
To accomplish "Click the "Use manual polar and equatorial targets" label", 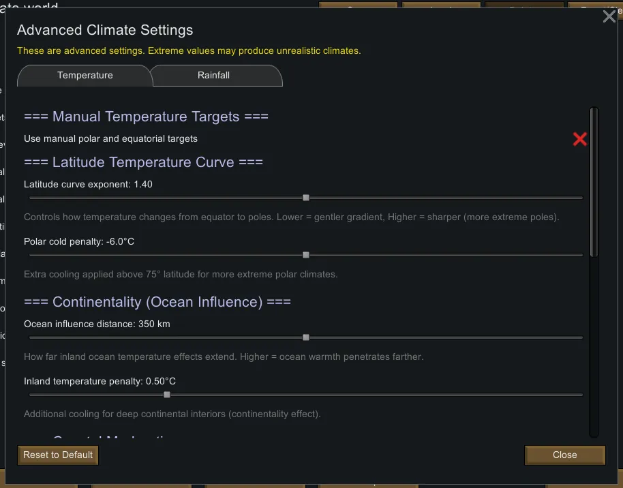I will pyautogui.click(x=110, y=139).
